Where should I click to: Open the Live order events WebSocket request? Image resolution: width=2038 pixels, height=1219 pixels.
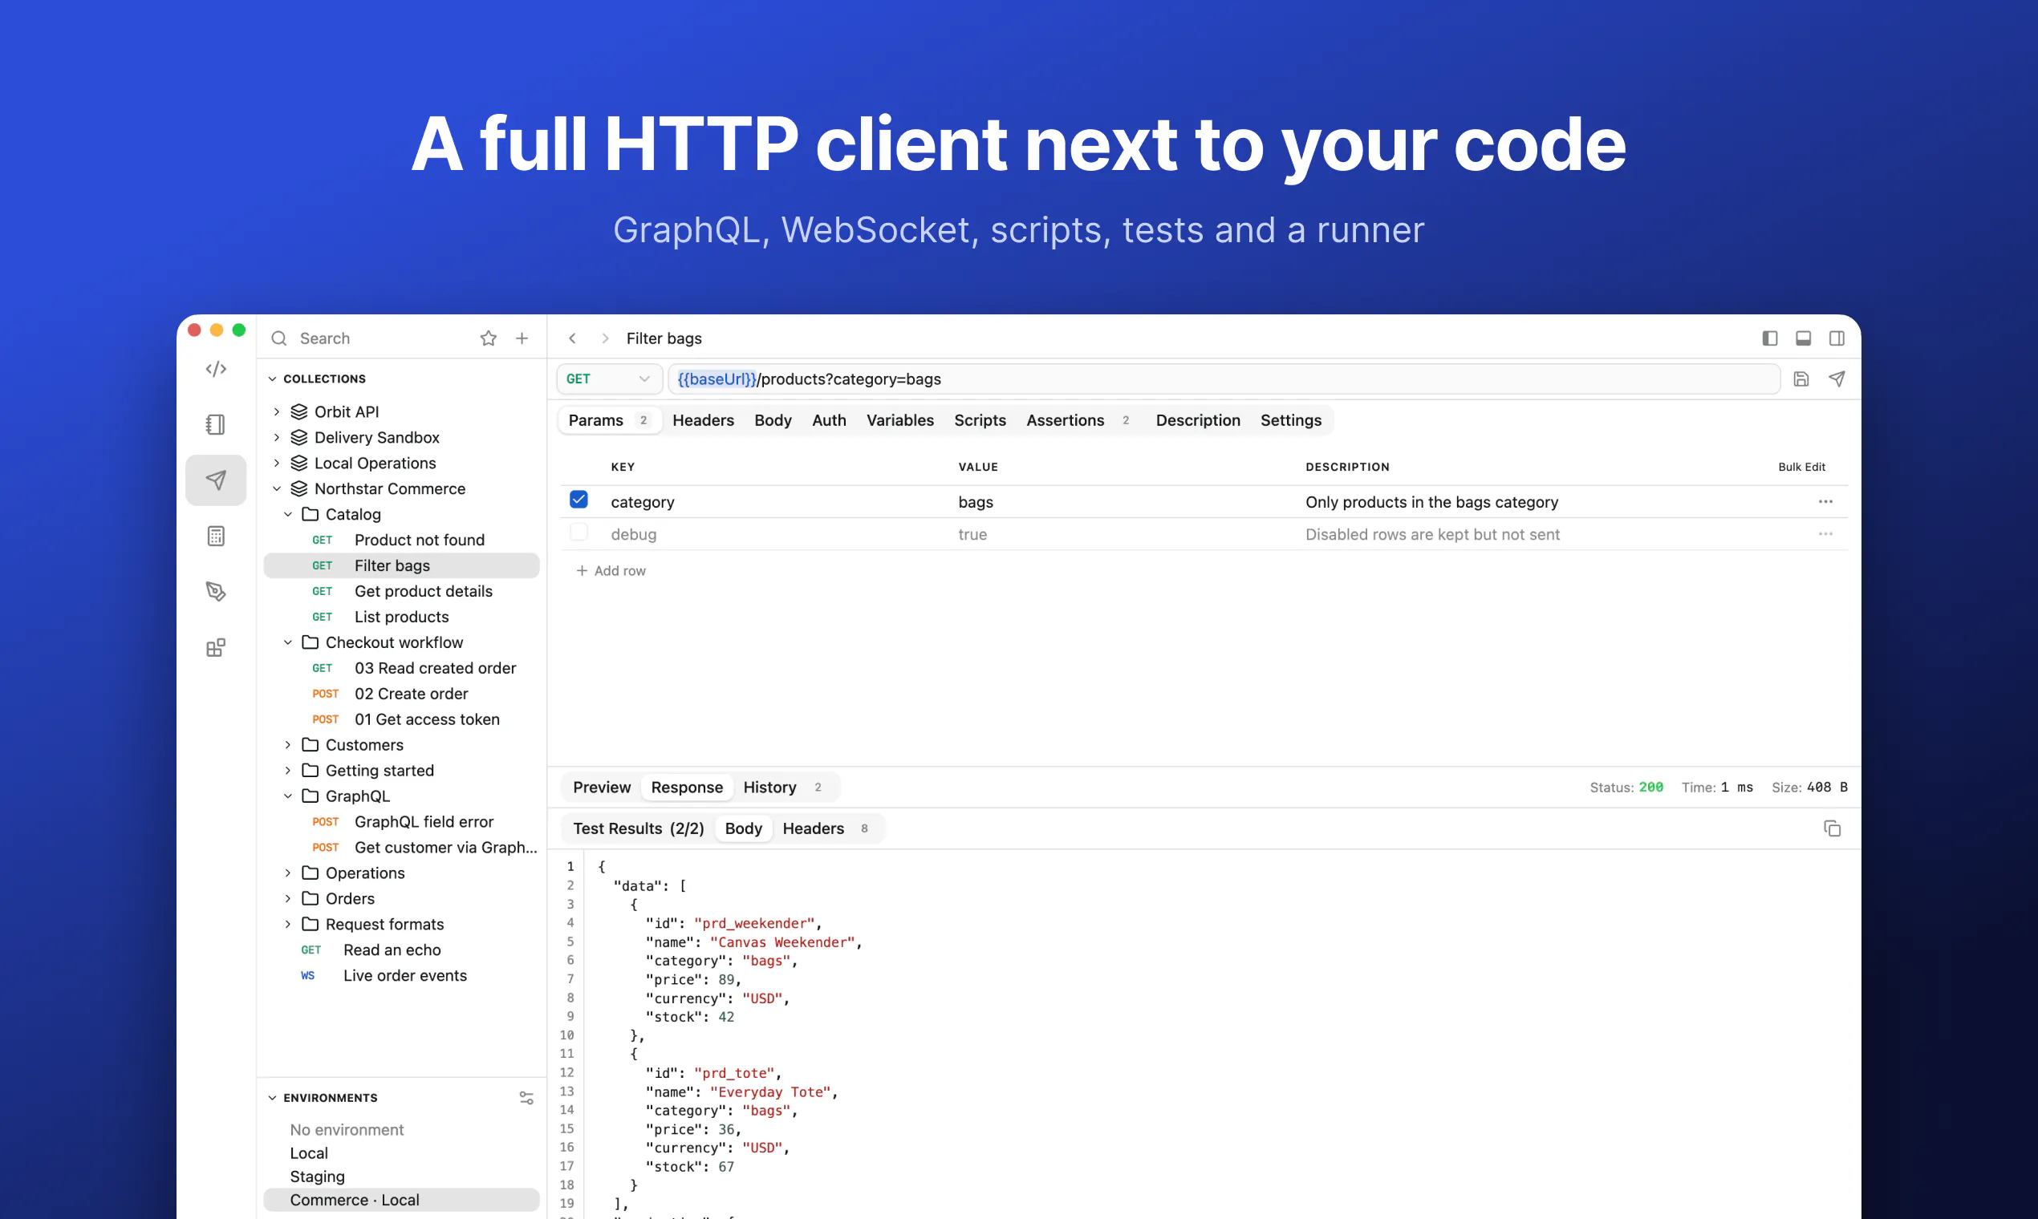point(401,975)
